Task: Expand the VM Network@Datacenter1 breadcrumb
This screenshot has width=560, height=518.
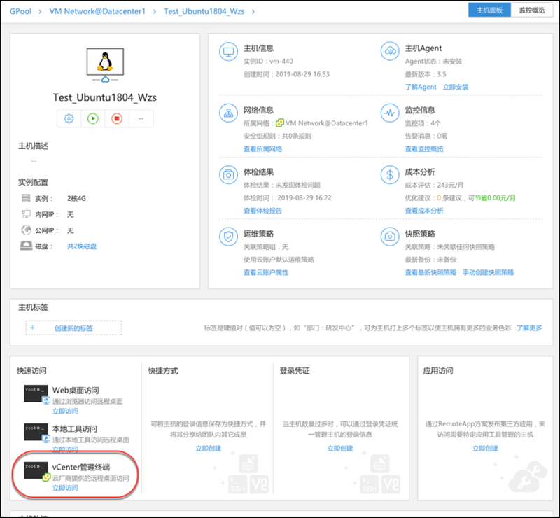Action: pyautogui.click(x=97, y=11)
